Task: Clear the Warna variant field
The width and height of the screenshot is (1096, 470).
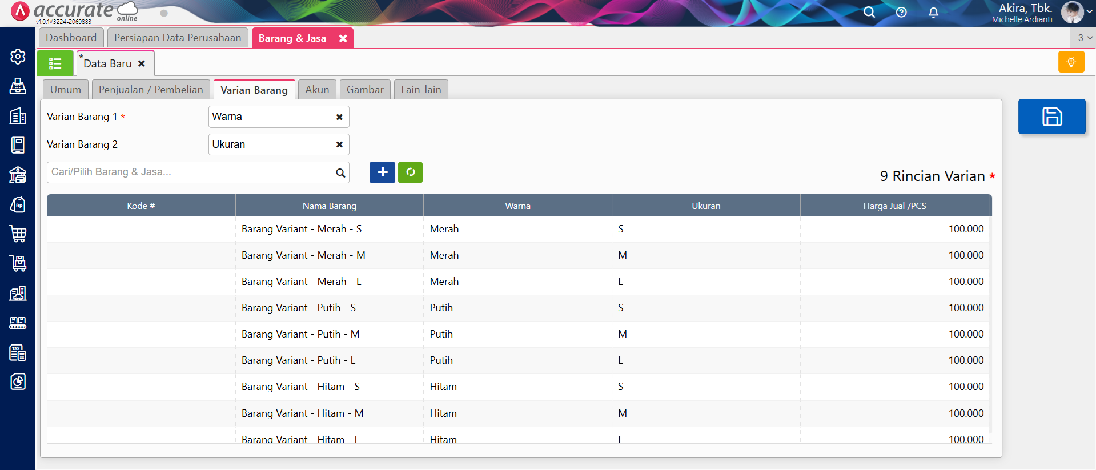Action: coord(339,117)
